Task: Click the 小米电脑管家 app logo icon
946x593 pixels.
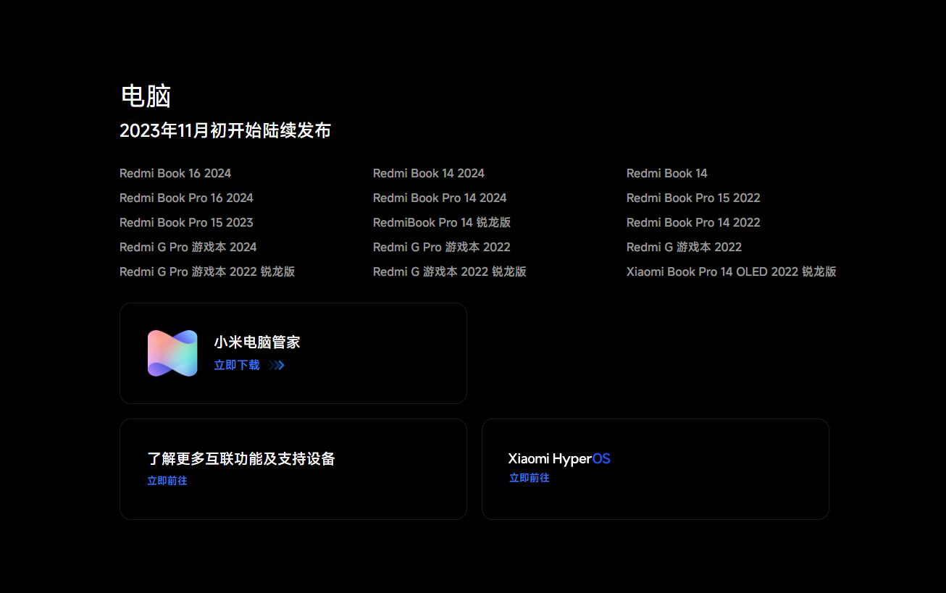Action: pos(172,353)
